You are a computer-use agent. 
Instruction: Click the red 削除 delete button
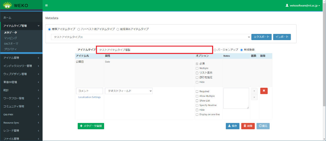click(248, 126)
